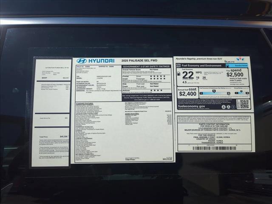The image size is (272, 204).
Task: Click the 'Fuel Economy and Environment' header
Action: click(x=201, y=65)
